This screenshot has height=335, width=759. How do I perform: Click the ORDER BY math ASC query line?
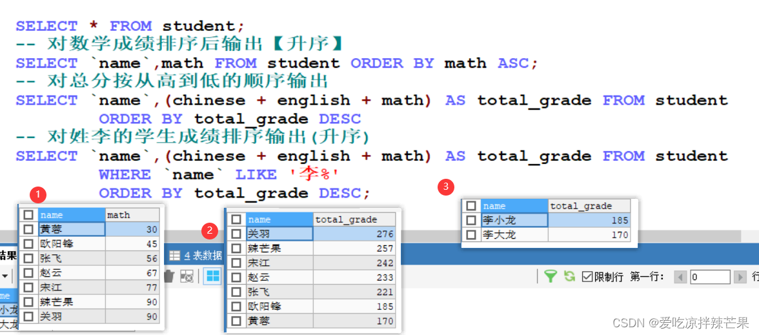click(x=277, y=63)
